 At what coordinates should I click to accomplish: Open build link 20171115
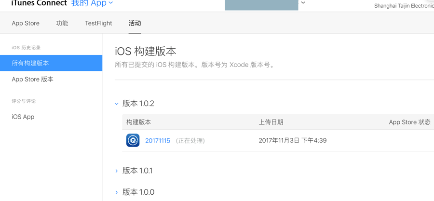click(158, 141)
